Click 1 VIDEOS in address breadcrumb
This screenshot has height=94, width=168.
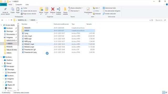(32, 20)
